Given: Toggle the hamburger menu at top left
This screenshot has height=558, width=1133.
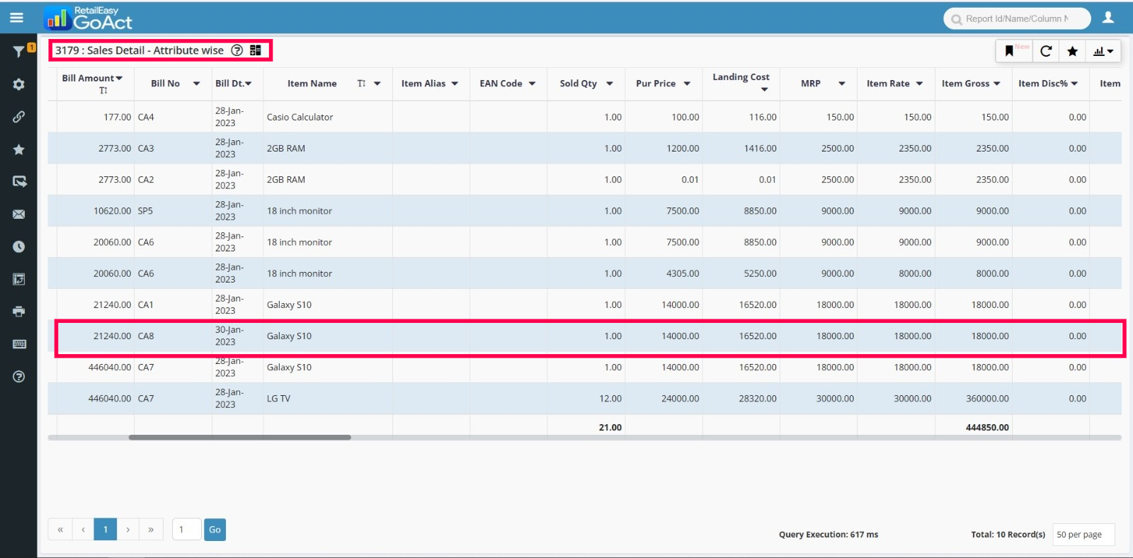Looking at the screenshot, I should point(16,18).
